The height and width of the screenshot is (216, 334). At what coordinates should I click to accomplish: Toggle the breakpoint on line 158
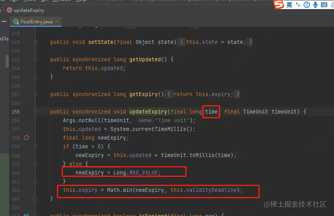(26, 138)
